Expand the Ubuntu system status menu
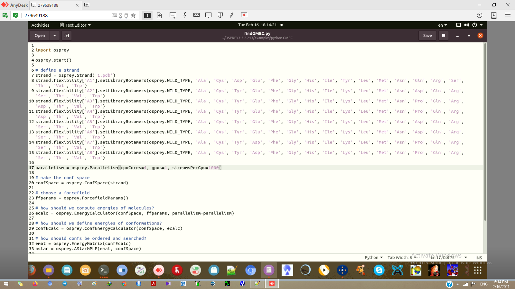Screen dimensions: 515x289 (x=469, y=25)
